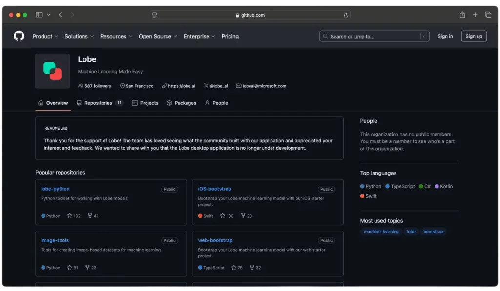500x291 pixels.
Task: Click the Repositories count badge 11
Action: point(119,103)
